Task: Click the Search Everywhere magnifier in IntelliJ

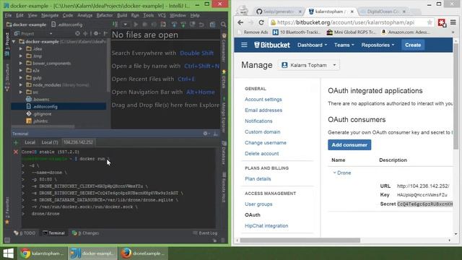Action: [x=223, y=25]
